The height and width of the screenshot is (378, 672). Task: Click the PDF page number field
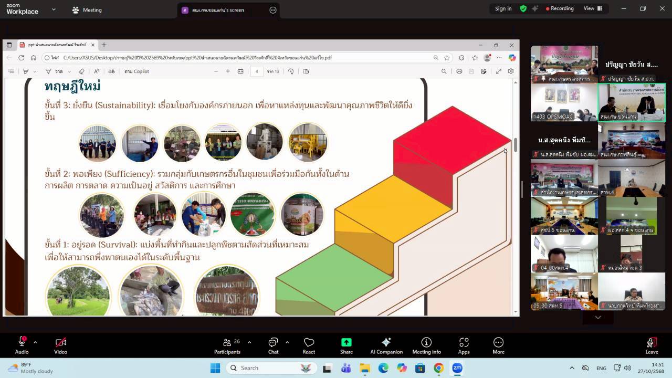coord(257,71)
